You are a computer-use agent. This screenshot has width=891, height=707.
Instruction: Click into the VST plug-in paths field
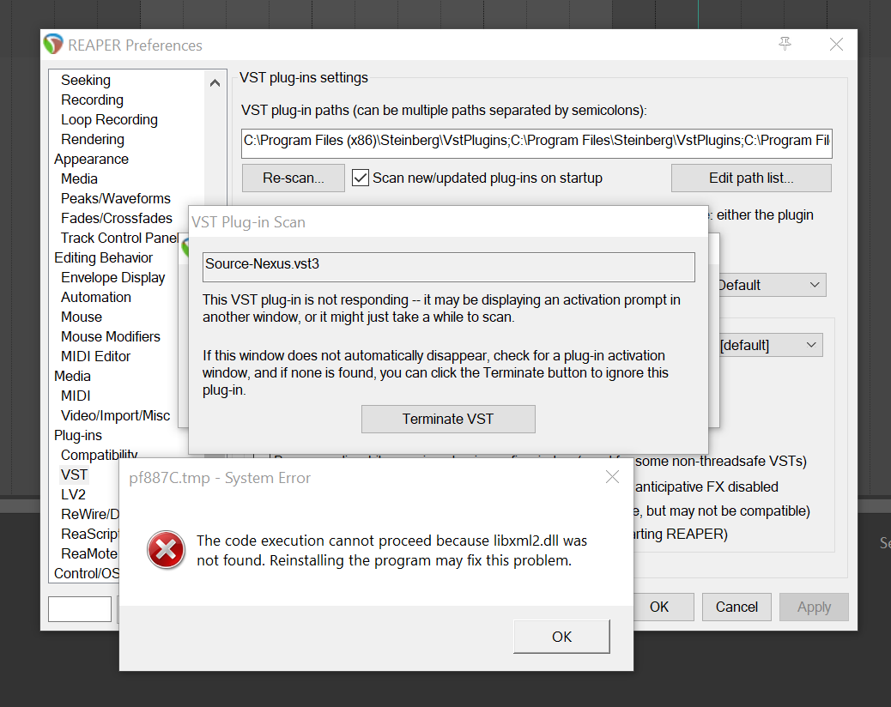click(x=536, y=141)
